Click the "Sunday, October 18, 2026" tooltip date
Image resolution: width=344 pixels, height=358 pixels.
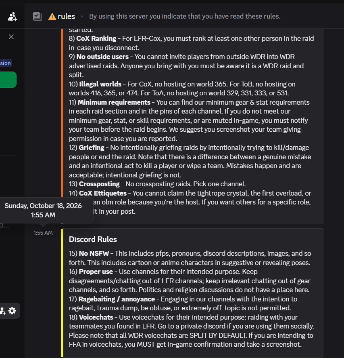(43, 206)
